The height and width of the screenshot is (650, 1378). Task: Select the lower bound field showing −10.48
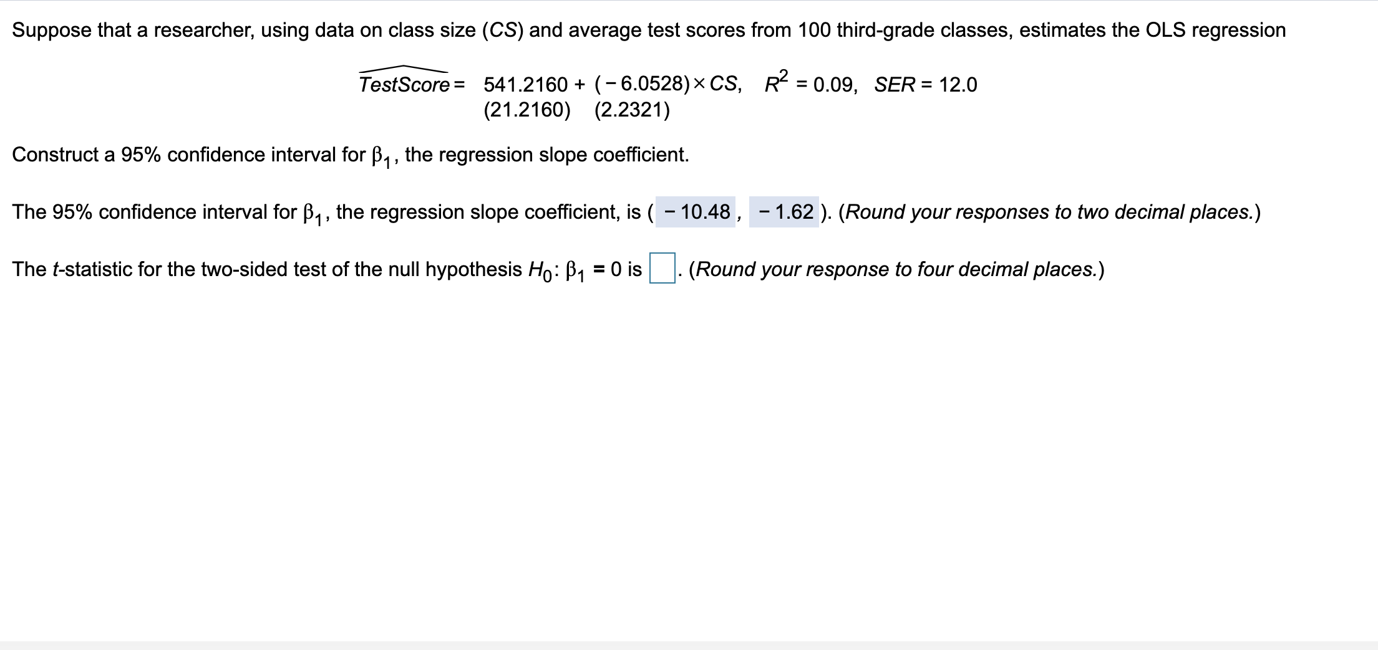click(696, 212)
